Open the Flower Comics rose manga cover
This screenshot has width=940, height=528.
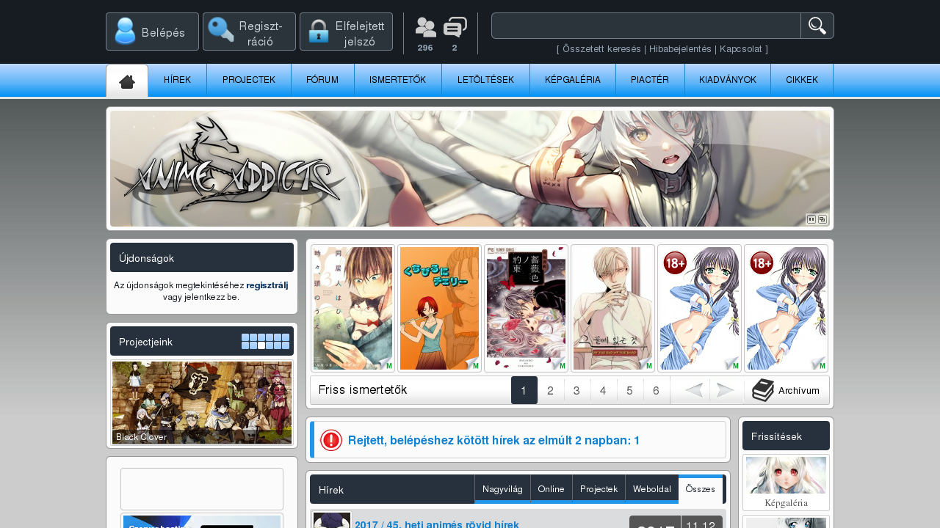point(526,308)
